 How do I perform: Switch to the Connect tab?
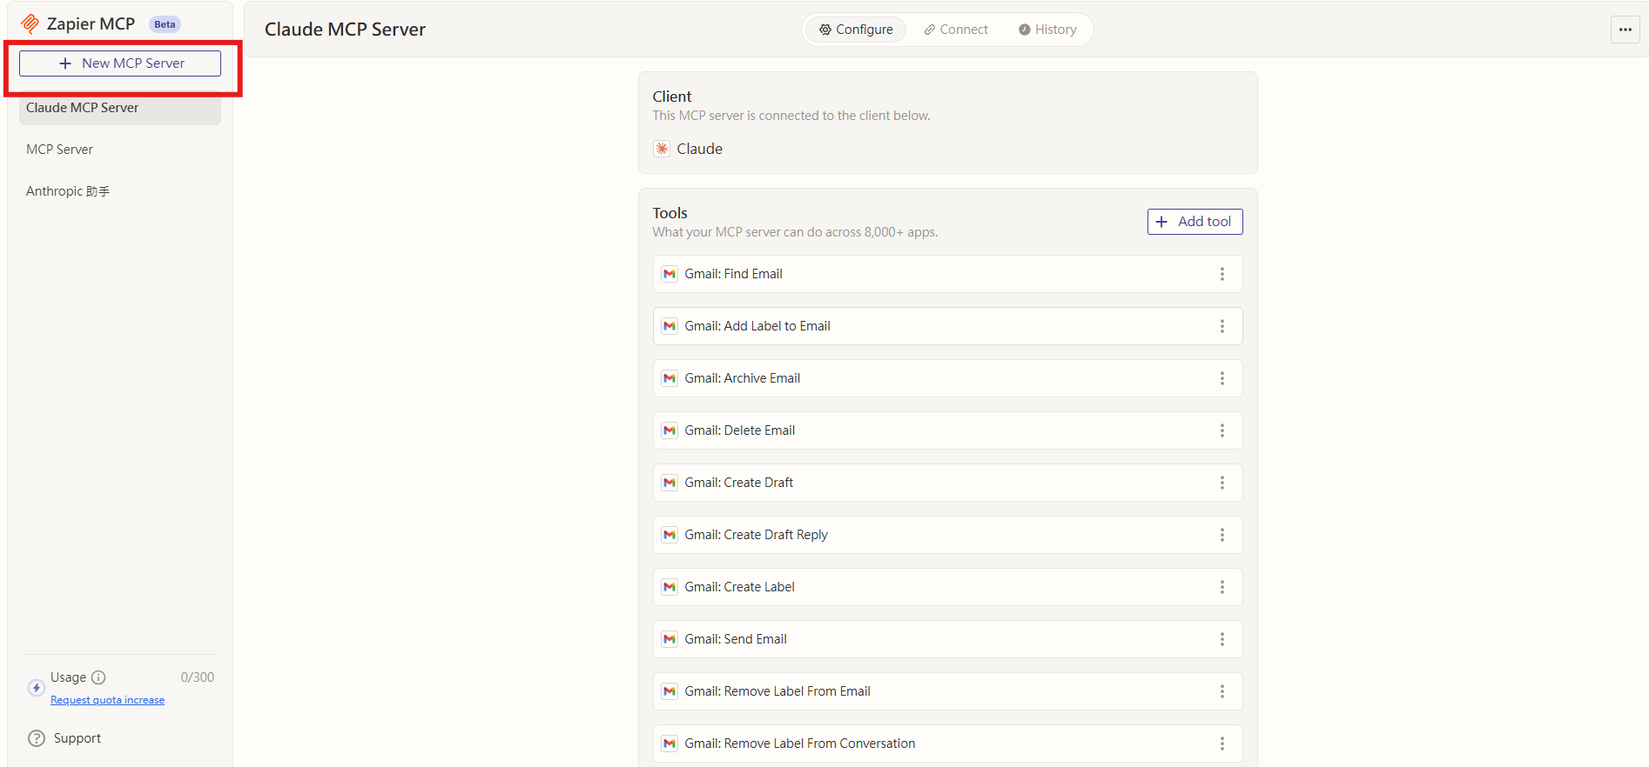[956, 30]
